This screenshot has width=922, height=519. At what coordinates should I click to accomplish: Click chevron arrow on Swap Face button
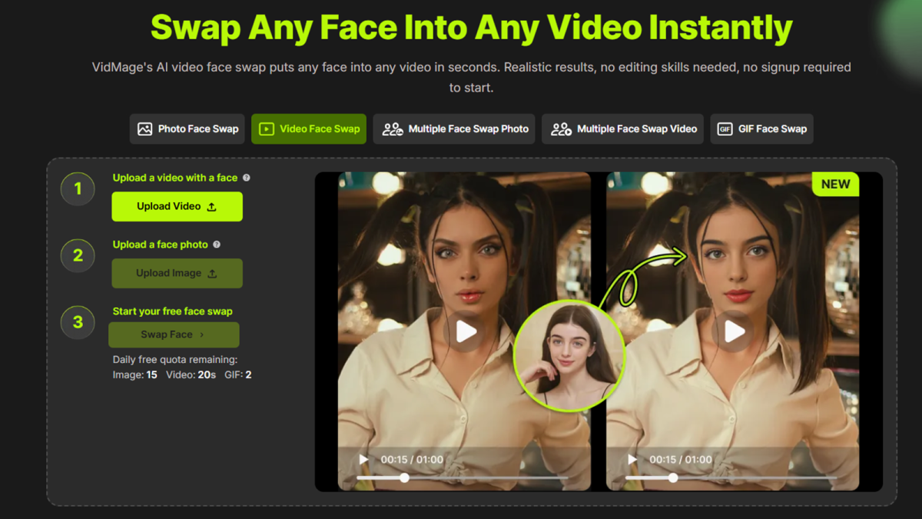click(202, 335)
